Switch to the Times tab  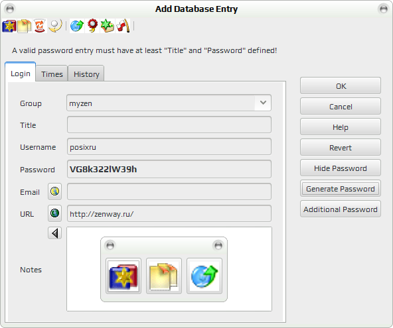click(x=52, y=74)
